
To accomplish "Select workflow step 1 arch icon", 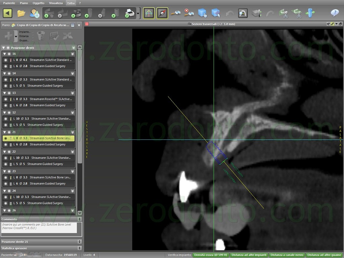I will click(x=49, y=13).
